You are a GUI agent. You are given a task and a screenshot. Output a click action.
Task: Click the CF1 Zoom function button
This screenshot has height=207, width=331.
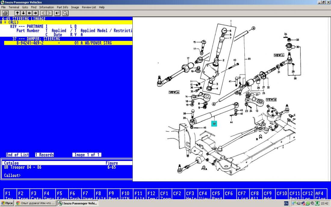click(165, 194)
